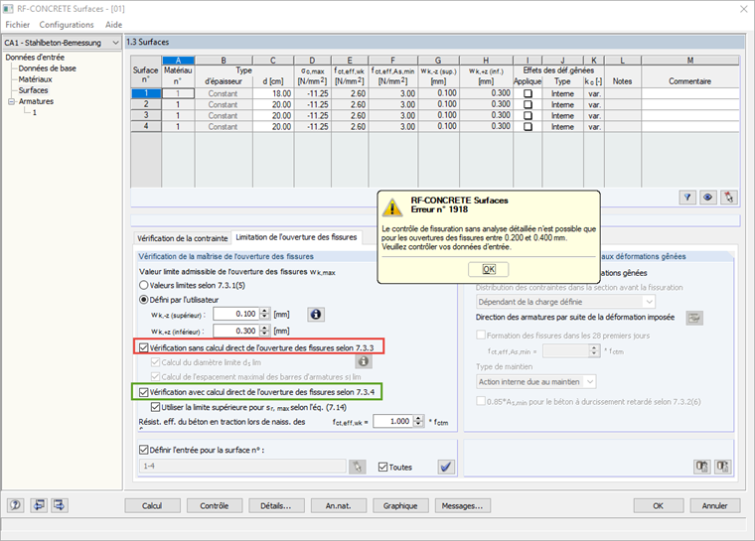
Task: Open the Configurations menu
Action: point(67,25)
